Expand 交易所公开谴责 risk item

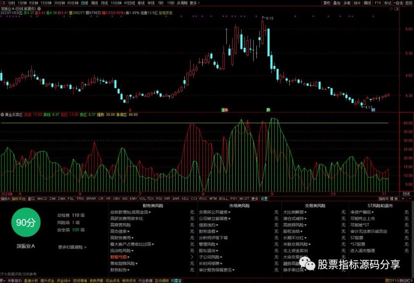(215, 212)
